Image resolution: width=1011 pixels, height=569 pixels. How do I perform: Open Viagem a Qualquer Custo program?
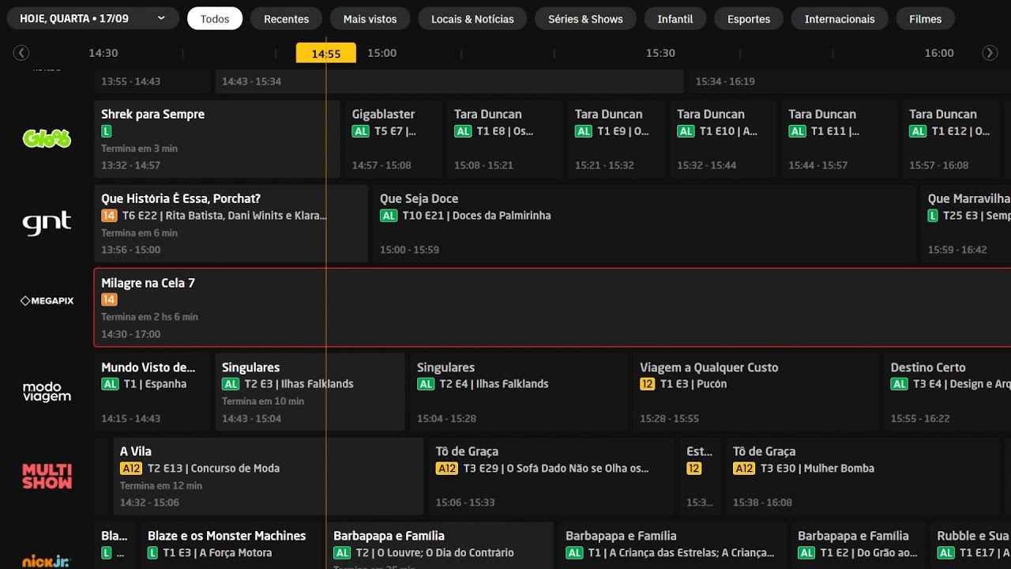coord(756,392)
